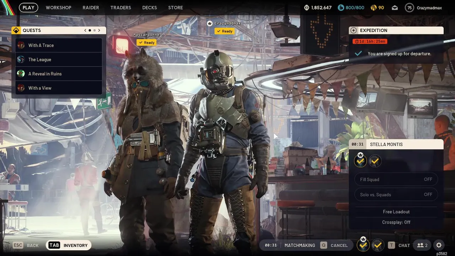Go to the TRADERS tab

pyautogui.click(x=121, y=7)
